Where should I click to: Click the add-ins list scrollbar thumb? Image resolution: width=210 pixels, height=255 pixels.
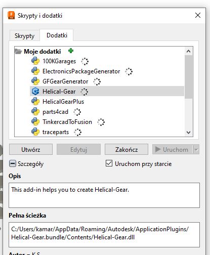[x=188, y=77]
